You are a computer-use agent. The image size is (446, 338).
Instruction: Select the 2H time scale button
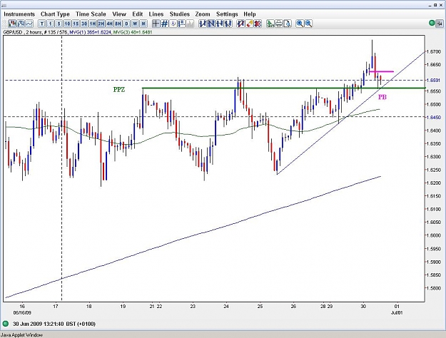(101, 24)
